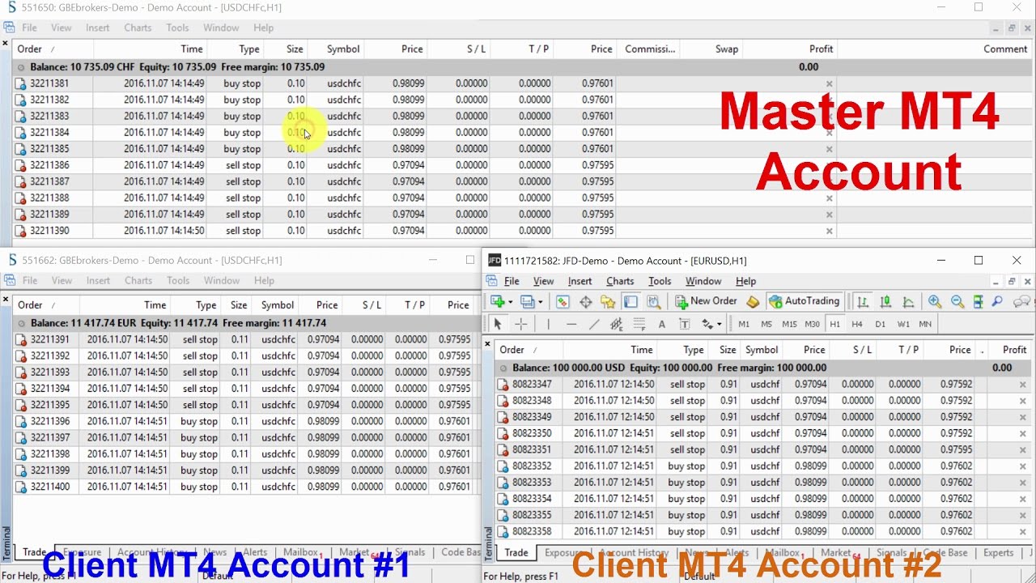Select the H1 timeframe button

tap(834, 324)
